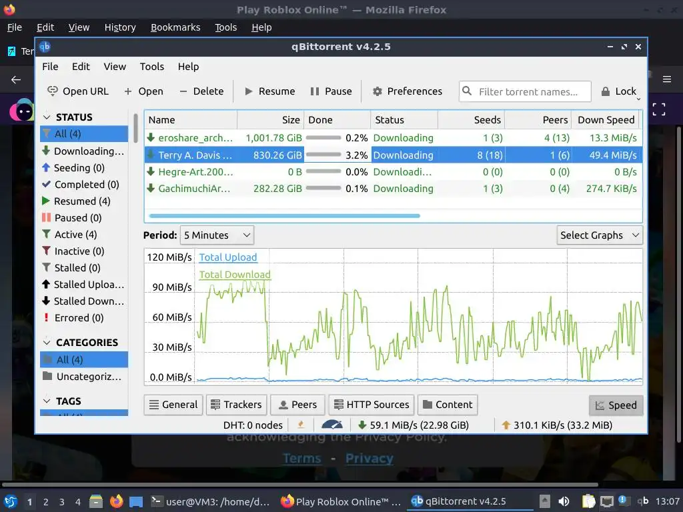Toggle the Total Upload graph legend
Screen dimensions: 683x512
(228, 257)
